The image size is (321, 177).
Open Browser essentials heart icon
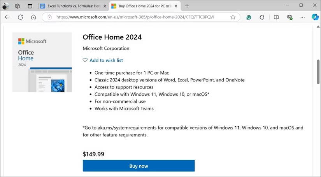click(289, 17)
